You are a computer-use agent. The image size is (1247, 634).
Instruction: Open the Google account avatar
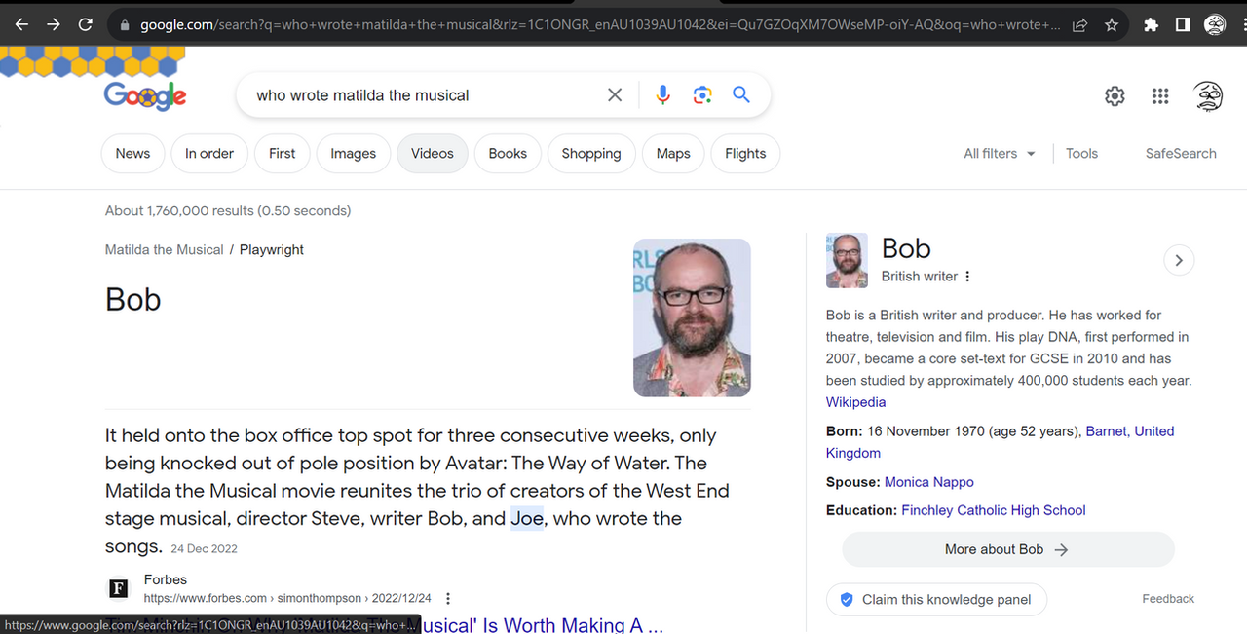coord(1208,95)
